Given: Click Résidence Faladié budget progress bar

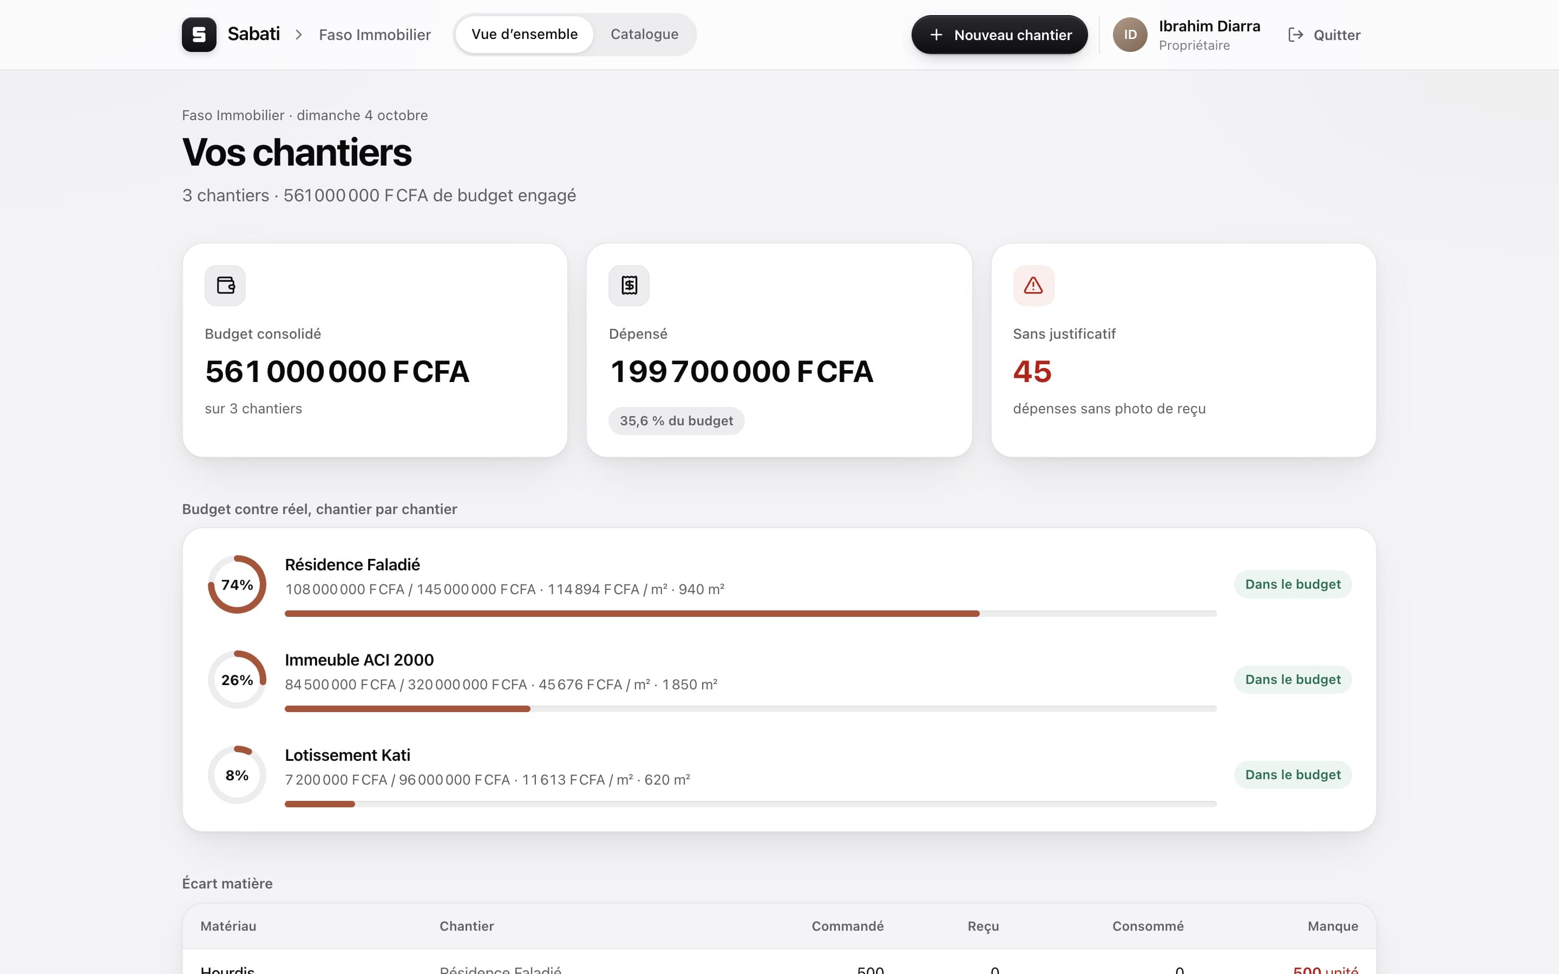Looking at the screenshot, I should 750,613.
